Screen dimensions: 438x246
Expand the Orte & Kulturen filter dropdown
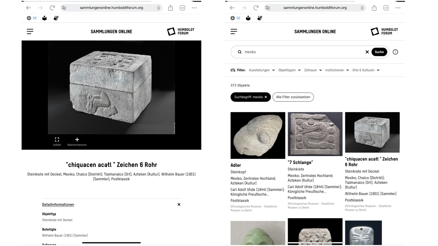366,70
